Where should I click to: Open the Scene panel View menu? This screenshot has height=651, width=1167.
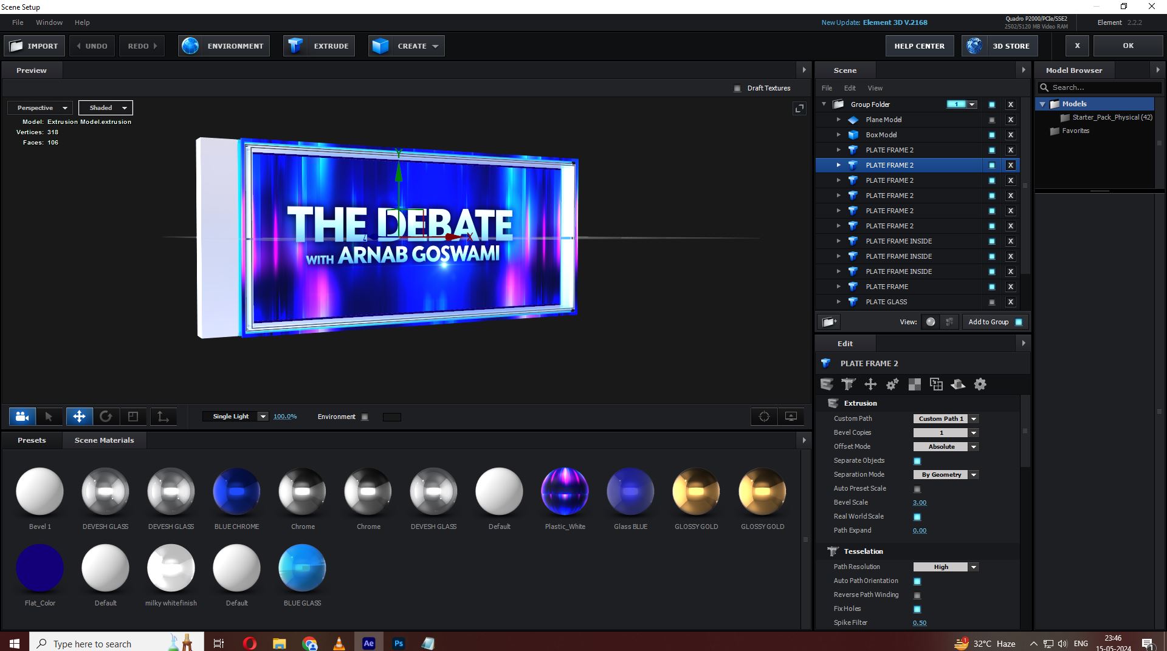[x=875, y=89]
